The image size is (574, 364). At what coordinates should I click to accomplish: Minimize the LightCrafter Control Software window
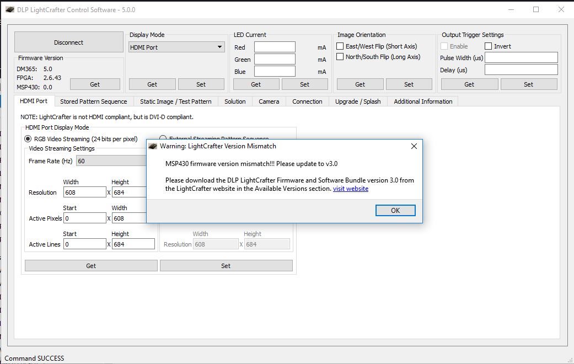(x=511, y=9)
